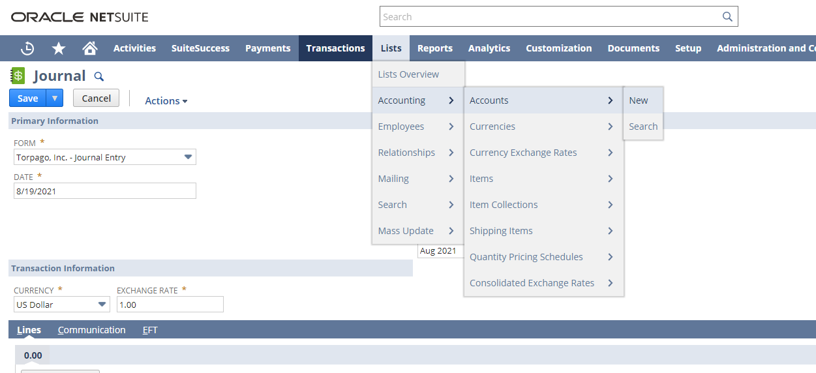The image size is (816, 373).
Task: Expand Quantity Pricing Schedules submenu
Action: click(544, 257)
